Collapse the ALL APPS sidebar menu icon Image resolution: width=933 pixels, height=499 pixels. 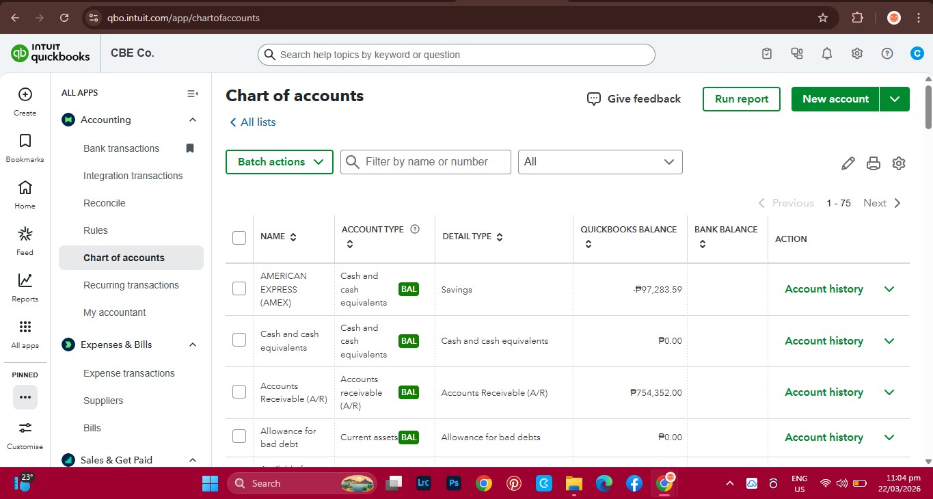tap(193, 93)
